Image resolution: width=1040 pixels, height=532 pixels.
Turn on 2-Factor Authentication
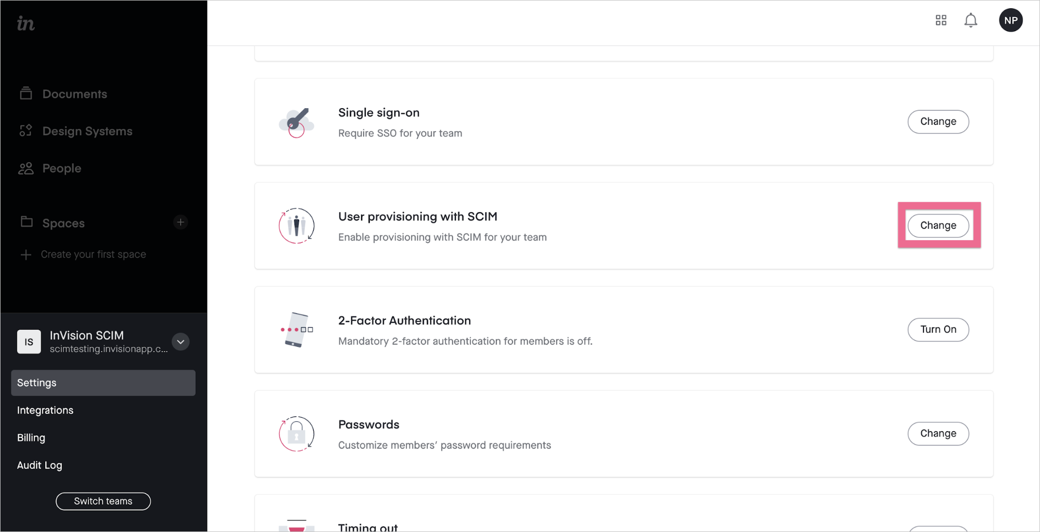(x=938, y=329)
